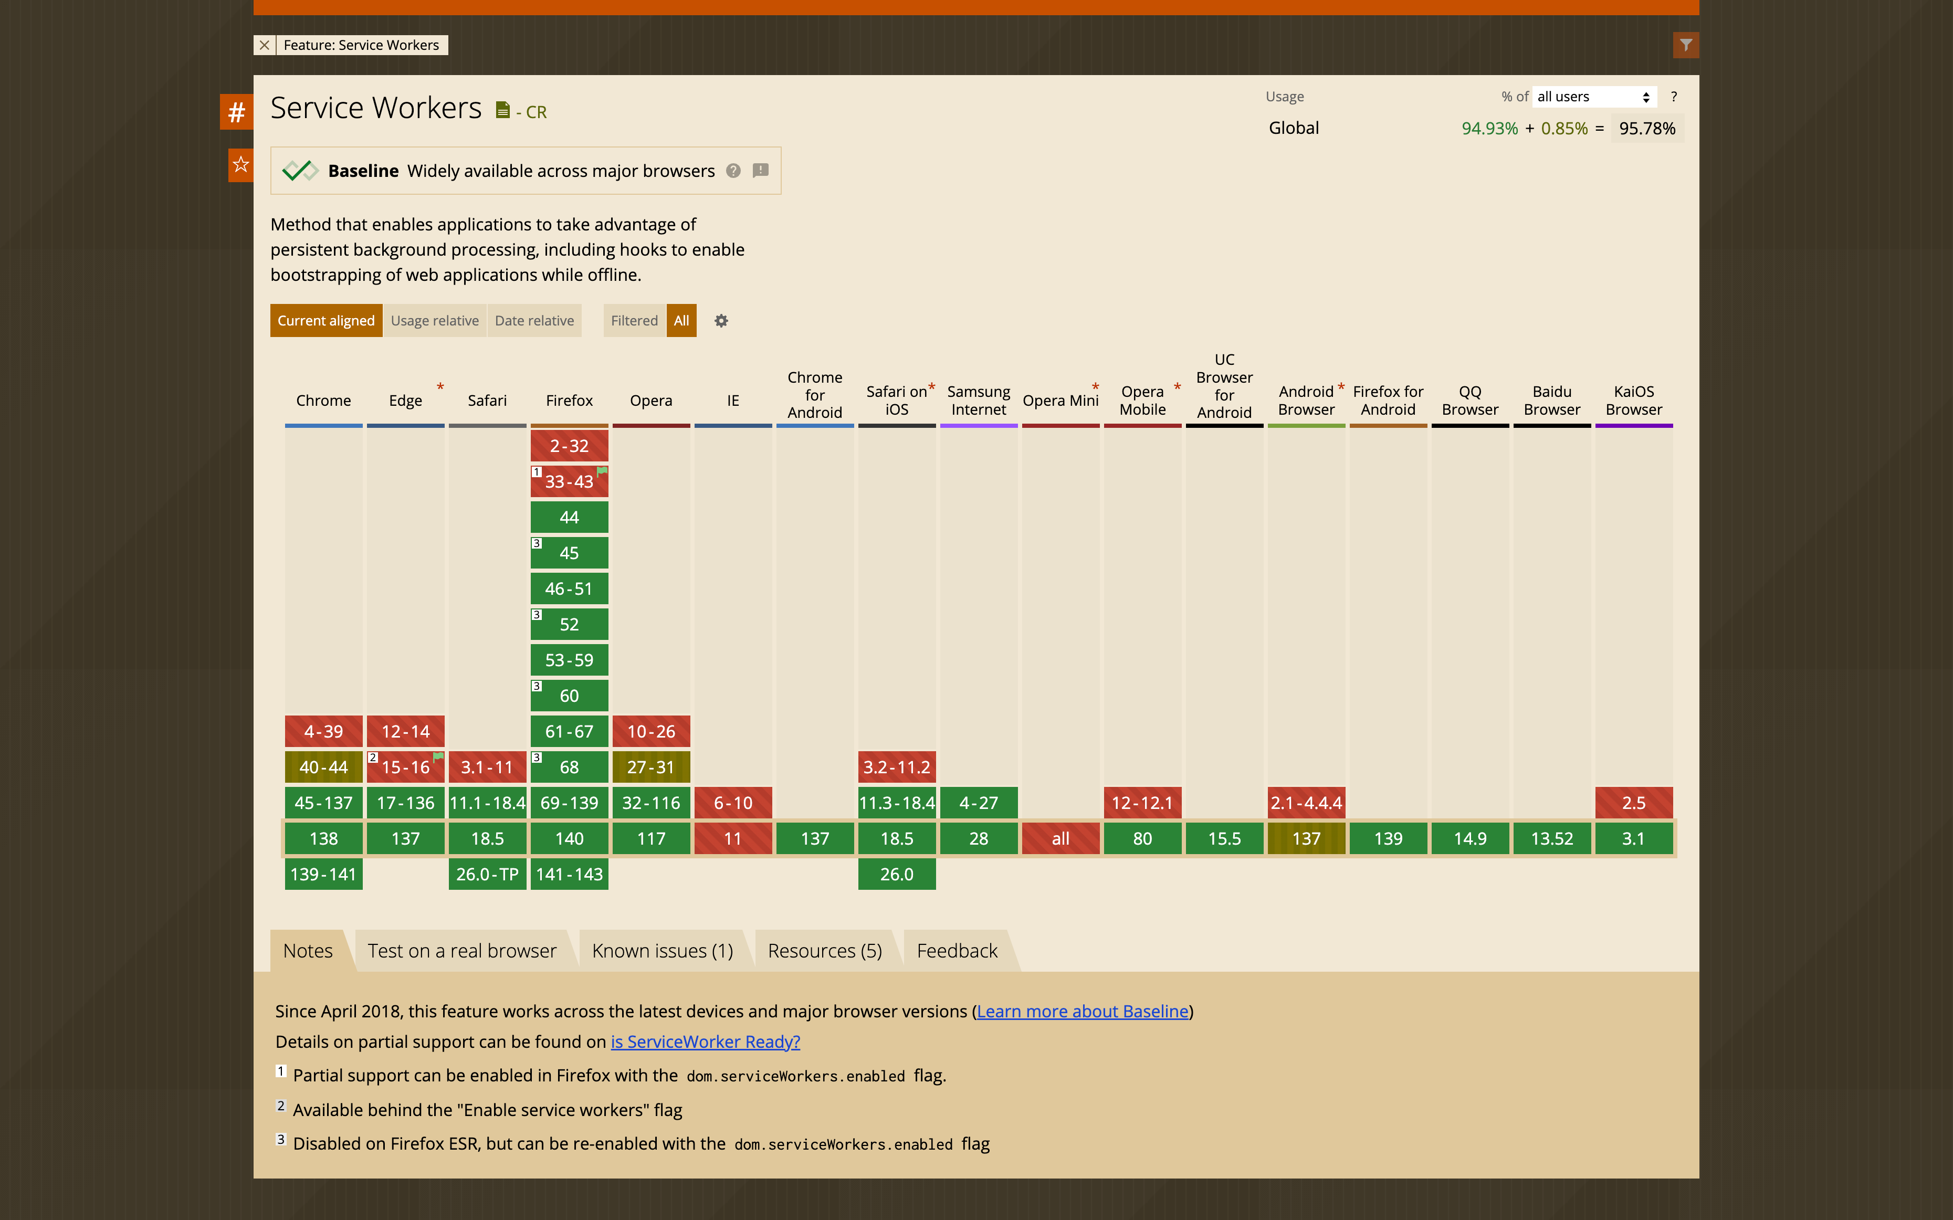Viewport: 1953px width, 1220px height.
Task: Select Current aligned view
Action: pos(326,320)
